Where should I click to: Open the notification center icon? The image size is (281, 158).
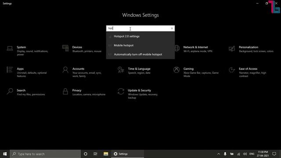pos(274,154)
